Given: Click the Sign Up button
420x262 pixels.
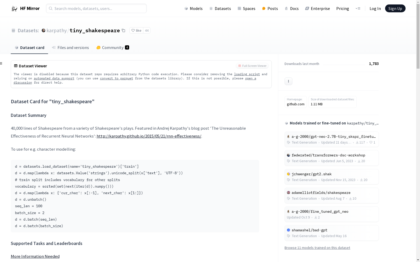Looking at the screenshot, I should [x=395, y=8].
